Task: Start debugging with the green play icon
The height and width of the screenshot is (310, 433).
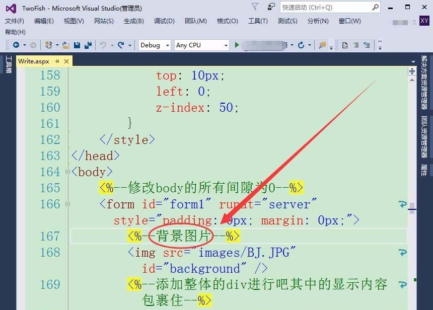Action: 236,45
